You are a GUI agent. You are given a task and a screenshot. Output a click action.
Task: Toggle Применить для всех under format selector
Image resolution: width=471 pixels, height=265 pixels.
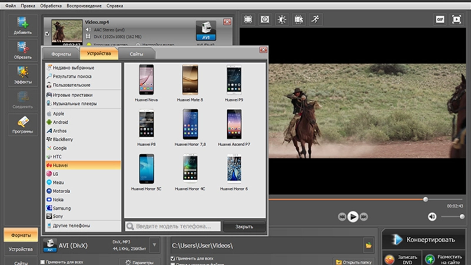(x=43, y=261)
